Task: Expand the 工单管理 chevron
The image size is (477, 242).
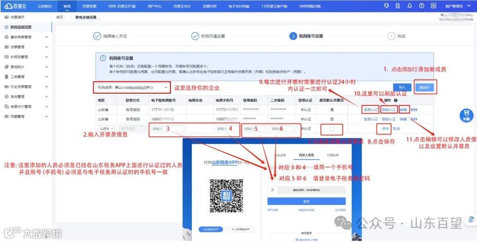Action: [x=46, y=77]
